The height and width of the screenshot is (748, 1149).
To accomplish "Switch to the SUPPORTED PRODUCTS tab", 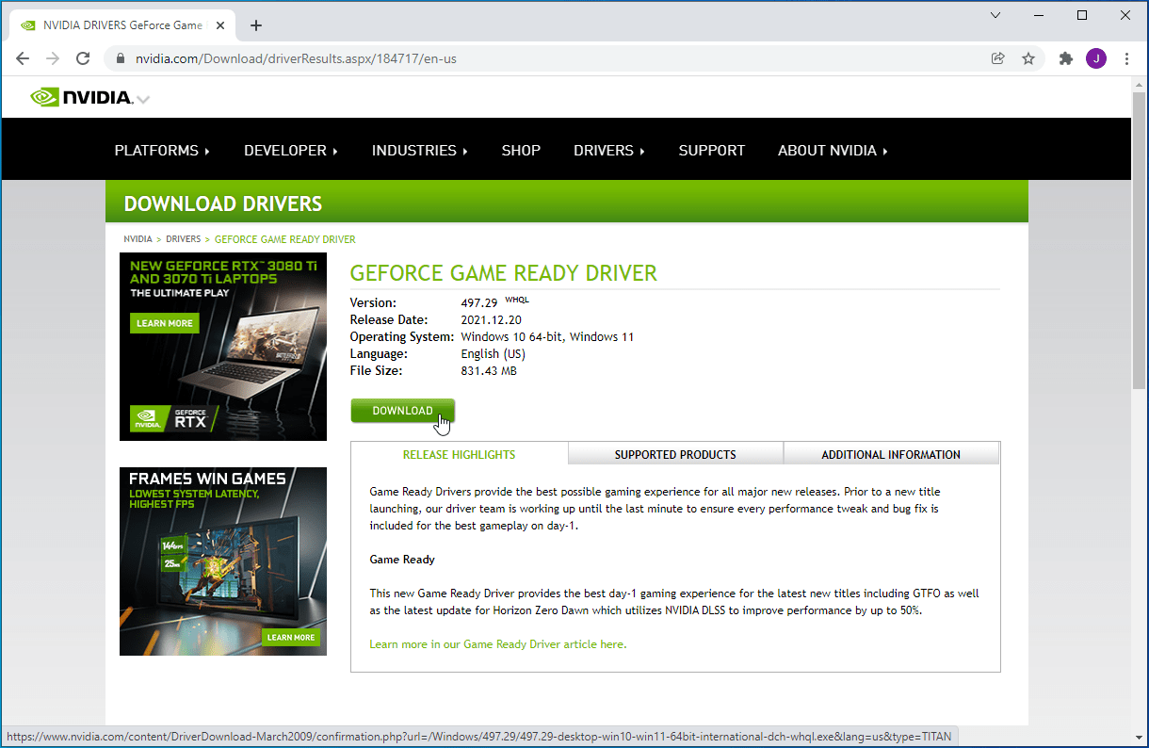I will (675, 454).
